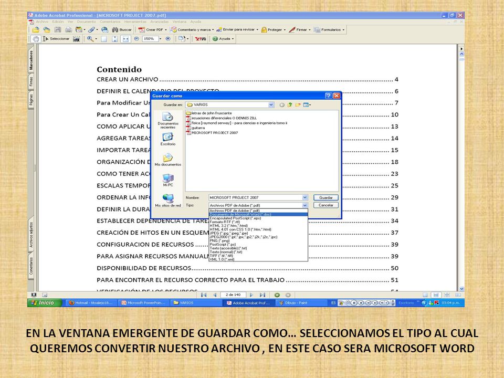Viewport: 504px width, 378px height.
Task: Open the Guardar en folder dropdown
Action: click(x=271, y=105)
